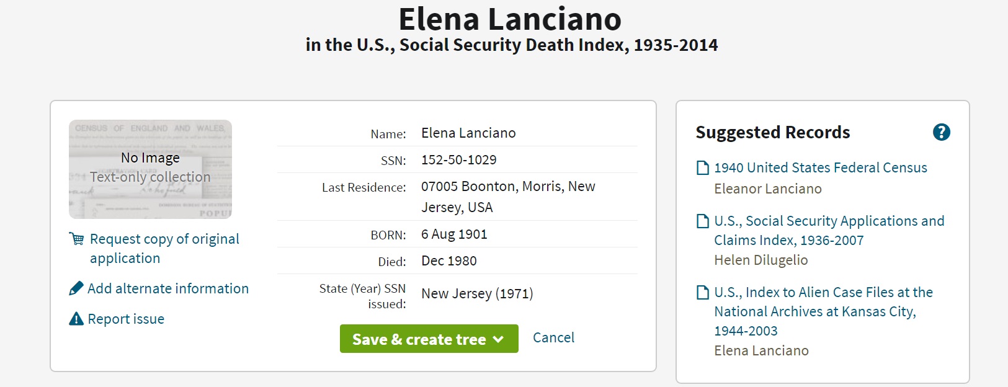Click the shopping cart icon

tap(76, 239)
